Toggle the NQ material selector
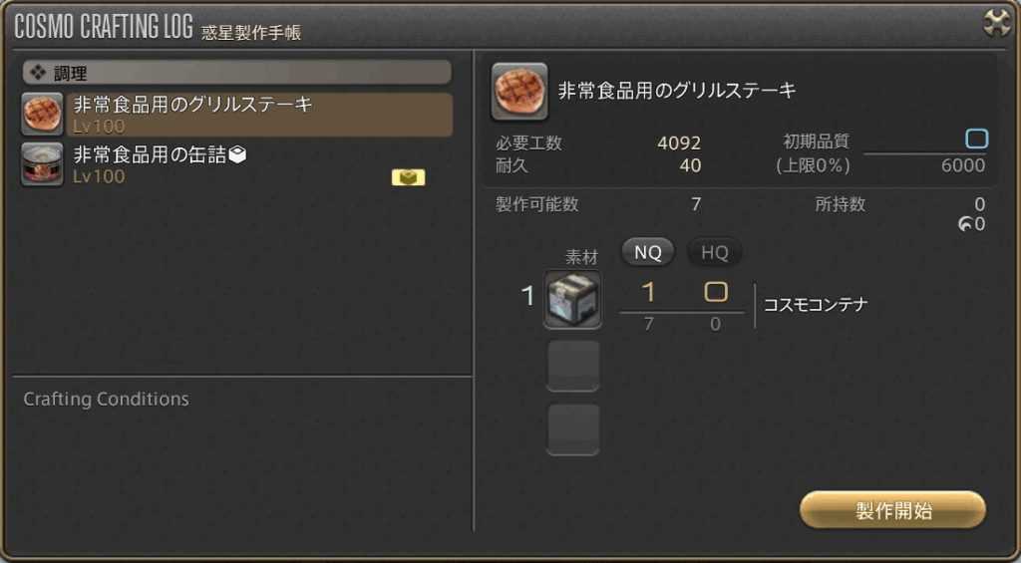This screenshot has height=563, width=1021. (647, 252)
